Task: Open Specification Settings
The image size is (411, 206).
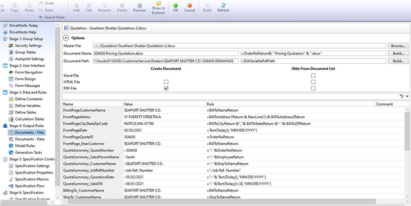Action: tap(32, 166)
